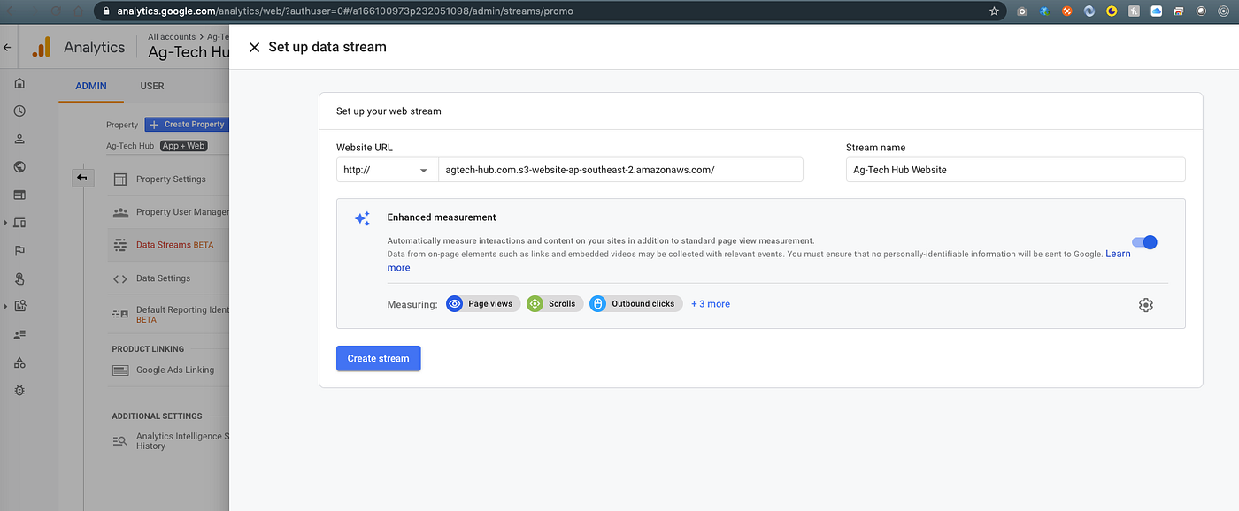Open enhanced measurement settings gear
Viewport: 1239px width, 511px height.
[1146, 305]
